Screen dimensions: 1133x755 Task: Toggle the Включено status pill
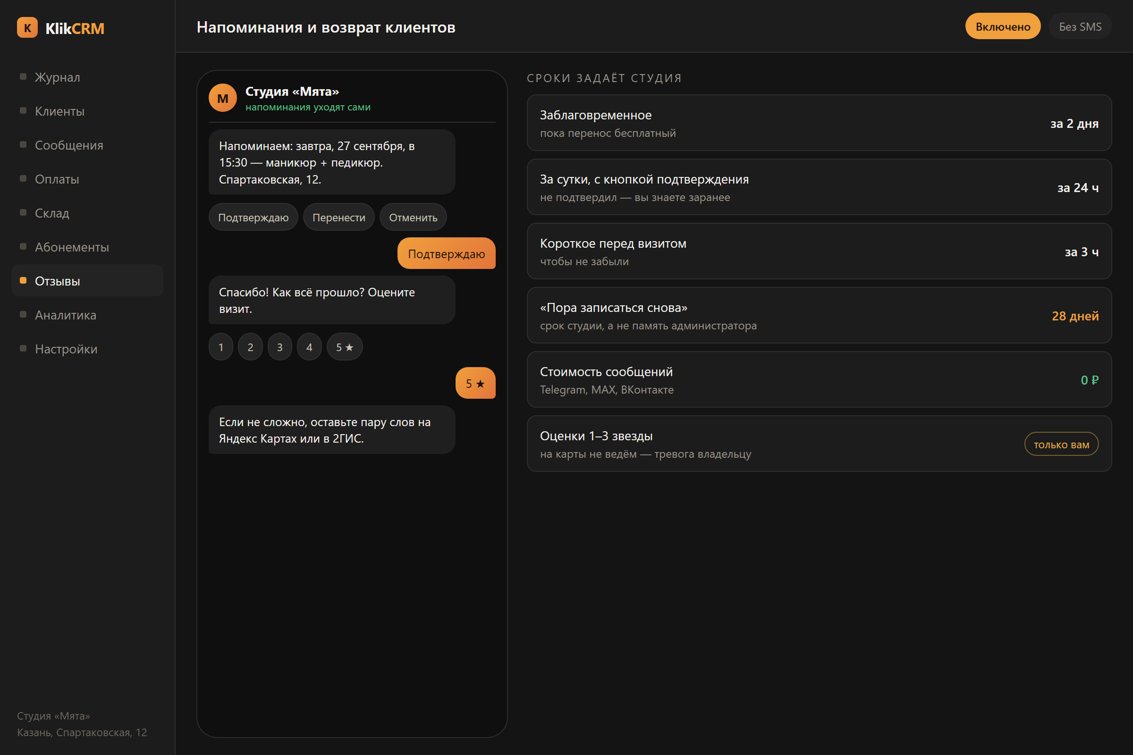(x=1003, y=26)
